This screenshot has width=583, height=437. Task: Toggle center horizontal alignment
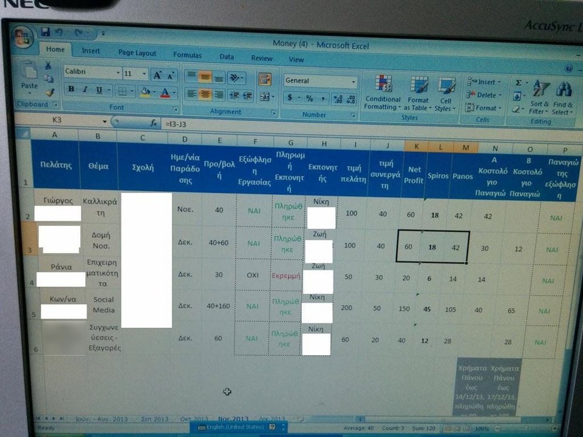[x=205, y=94]
